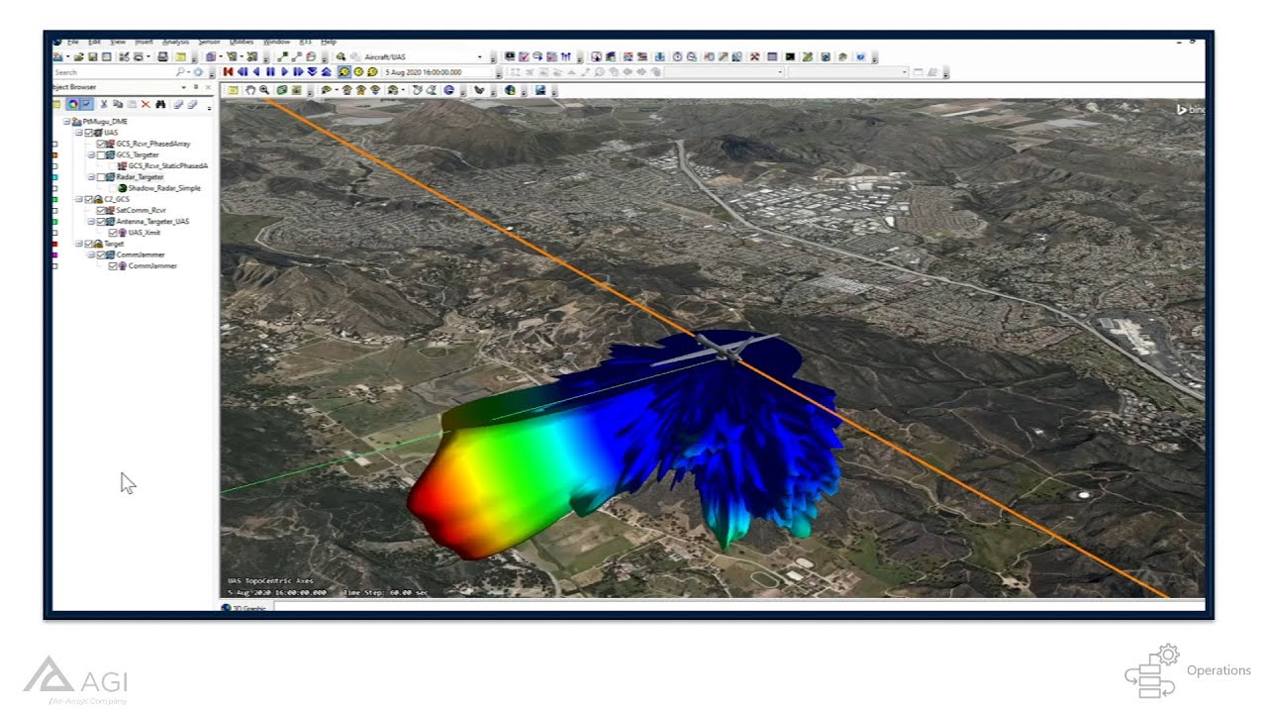
Task: Select the Zoom tool in the 3D Graphics toolbar
Action: tap(262, 90)
